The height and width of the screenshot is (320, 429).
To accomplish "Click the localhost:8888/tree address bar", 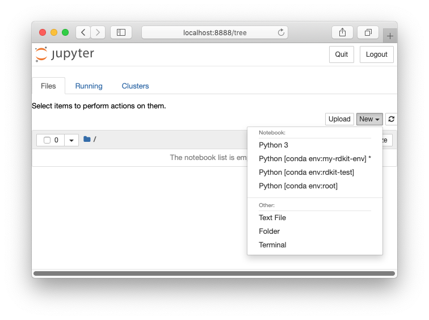I will point(214,32).
